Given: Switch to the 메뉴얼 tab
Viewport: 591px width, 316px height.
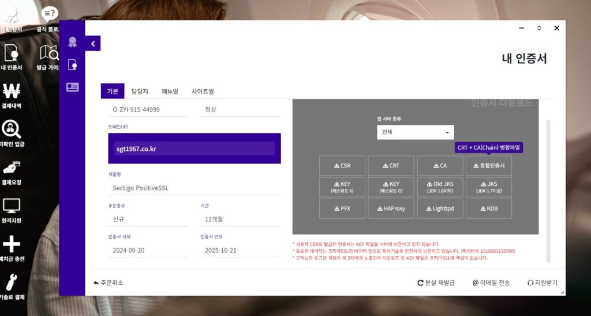Looking at the screenshot, I should [x=170, y=92].
